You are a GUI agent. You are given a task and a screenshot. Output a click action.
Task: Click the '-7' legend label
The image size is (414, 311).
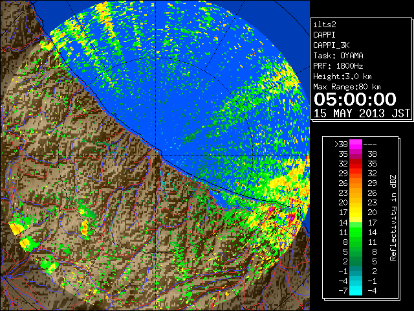[x=343, y=291]
